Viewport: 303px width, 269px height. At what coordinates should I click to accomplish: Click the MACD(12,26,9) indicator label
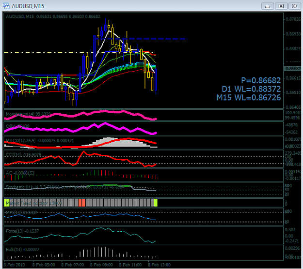[40, 141]
